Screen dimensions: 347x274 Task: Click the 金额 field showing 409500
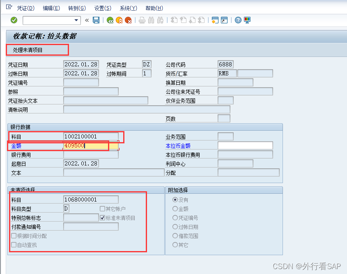pyautogui.click(x=91, y=146)
